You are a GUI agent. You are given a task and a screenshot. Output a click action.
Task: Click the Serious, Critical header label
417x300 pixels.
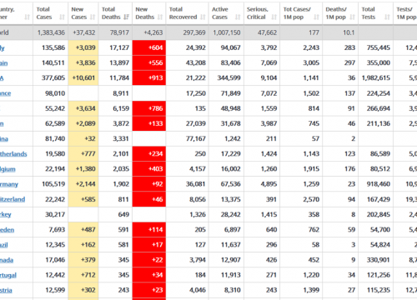[258, 13]
